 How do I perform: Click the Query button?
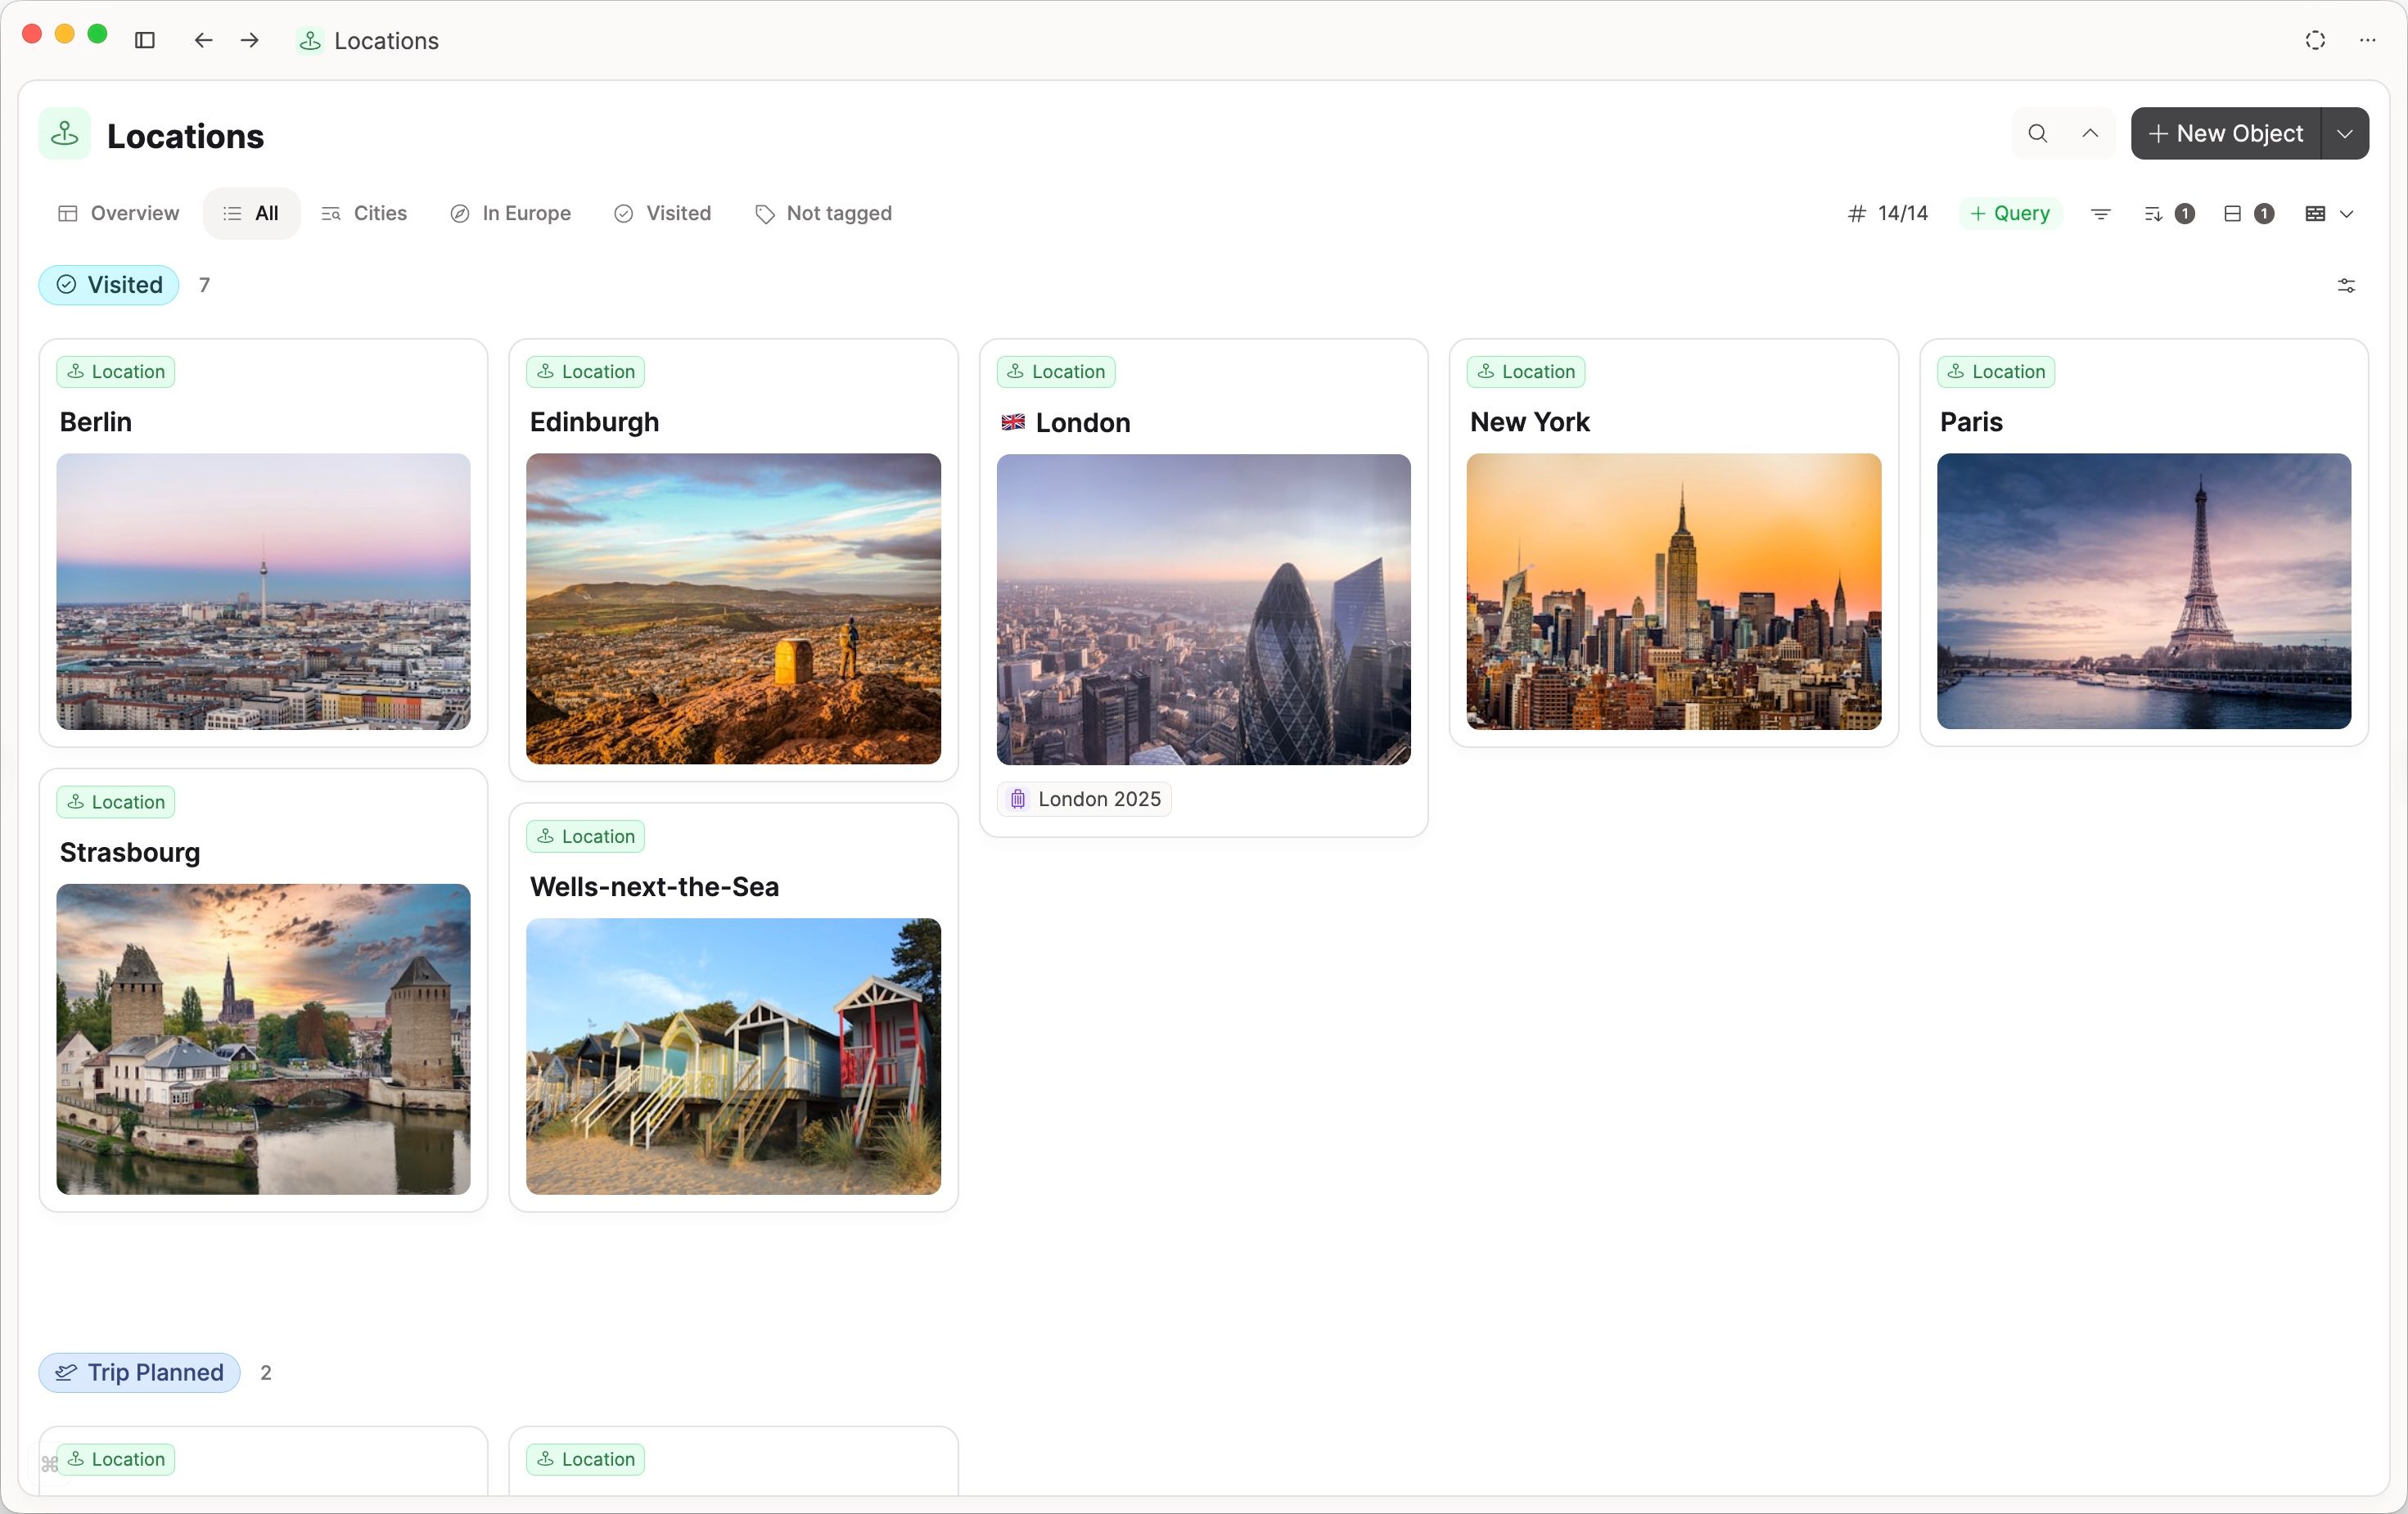(2010, 213)
